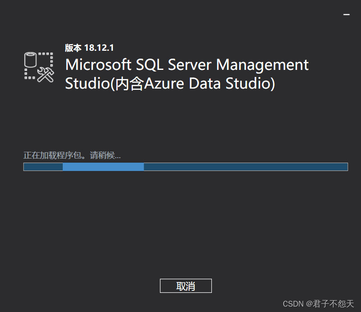This screenshot has width=361, height=312.
Task: Minimize the SSMS installer window
Action: pos(346,15)
